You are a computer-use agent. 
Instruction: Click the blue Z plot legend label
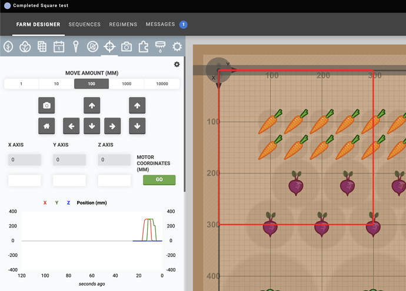point(68,203)
